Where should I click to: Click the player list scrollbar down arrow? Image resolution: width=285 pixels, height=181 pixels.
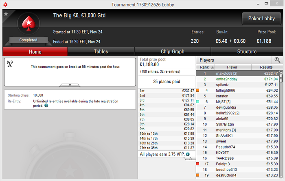tap(281, 177)
